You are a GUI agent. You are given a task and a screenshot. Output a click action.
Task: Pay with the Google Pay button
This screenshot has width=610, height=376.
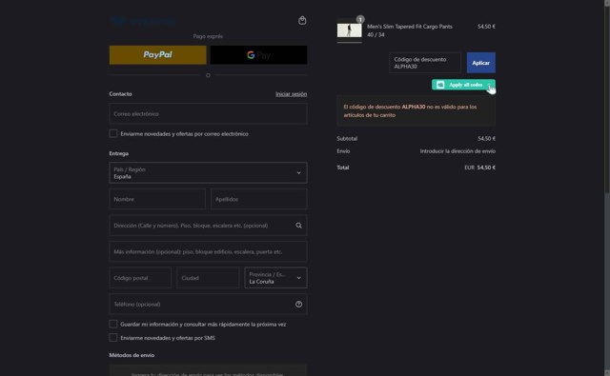258,55
